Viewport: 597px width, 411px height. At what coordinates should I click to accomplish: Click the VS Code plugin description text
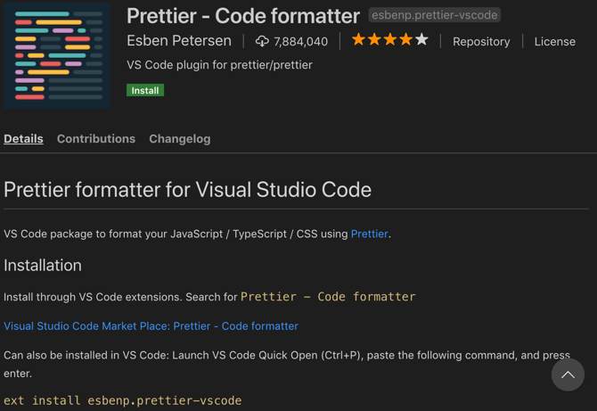pos(219,65)
